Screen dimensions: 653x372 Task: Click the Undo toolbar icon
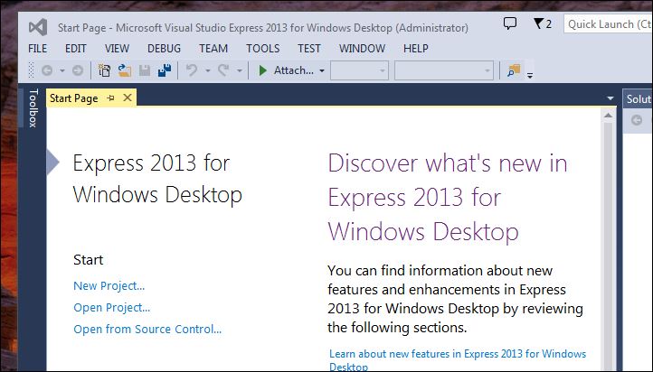(x=192, y=70)
